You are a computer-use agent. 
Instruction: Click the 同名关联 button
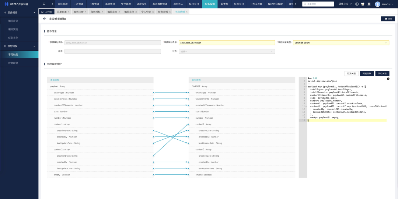click(x=366, y=73)
